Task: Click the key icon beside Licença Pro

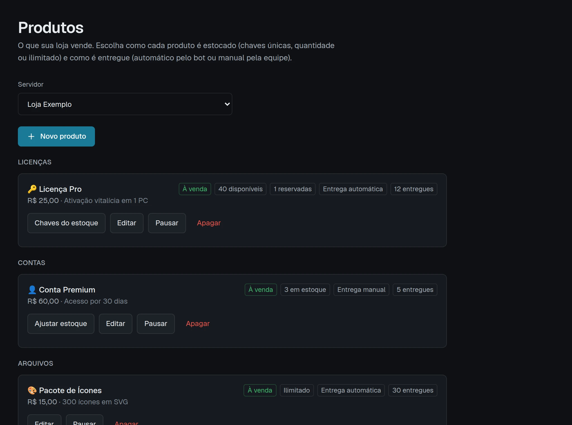Action: pos(32,189)
